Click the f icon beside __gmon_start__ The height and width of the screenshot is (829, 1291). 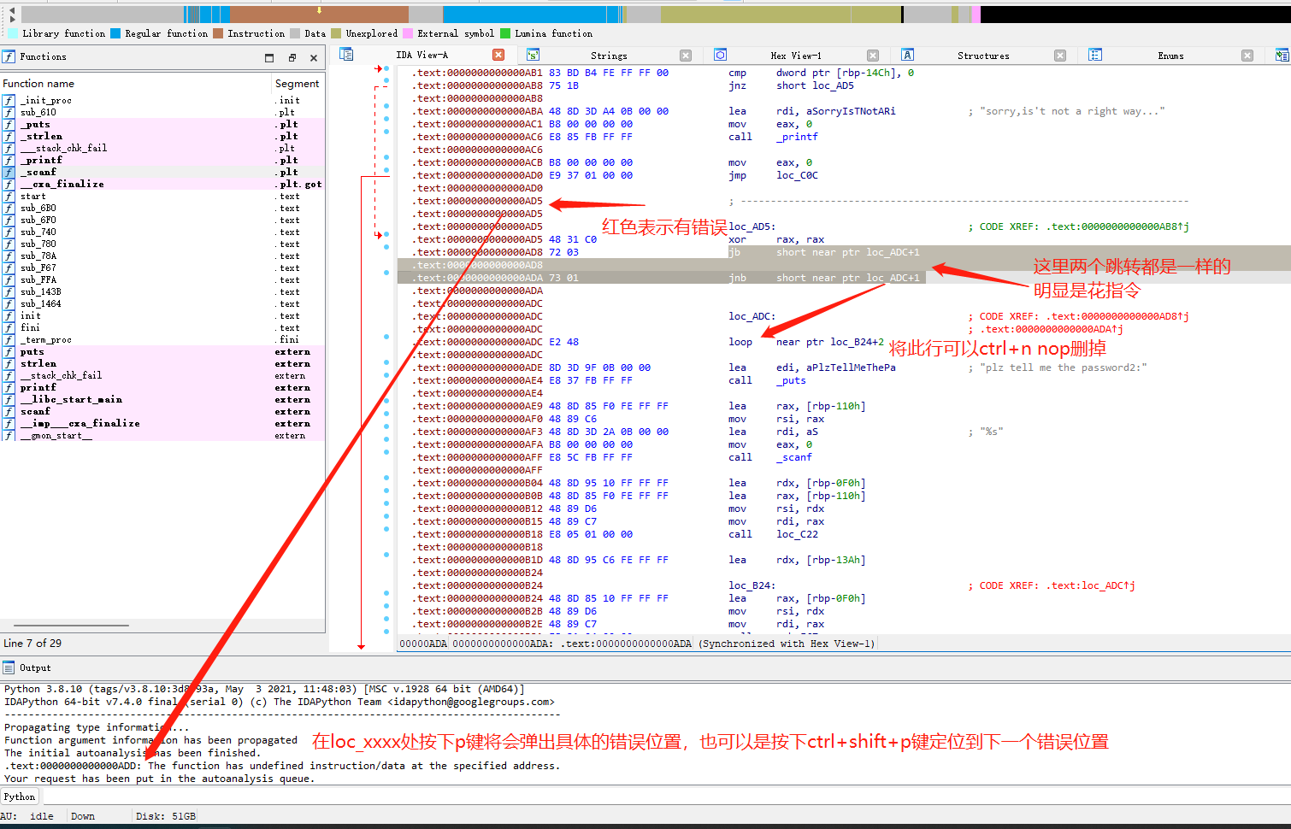[x=9, y=435]
